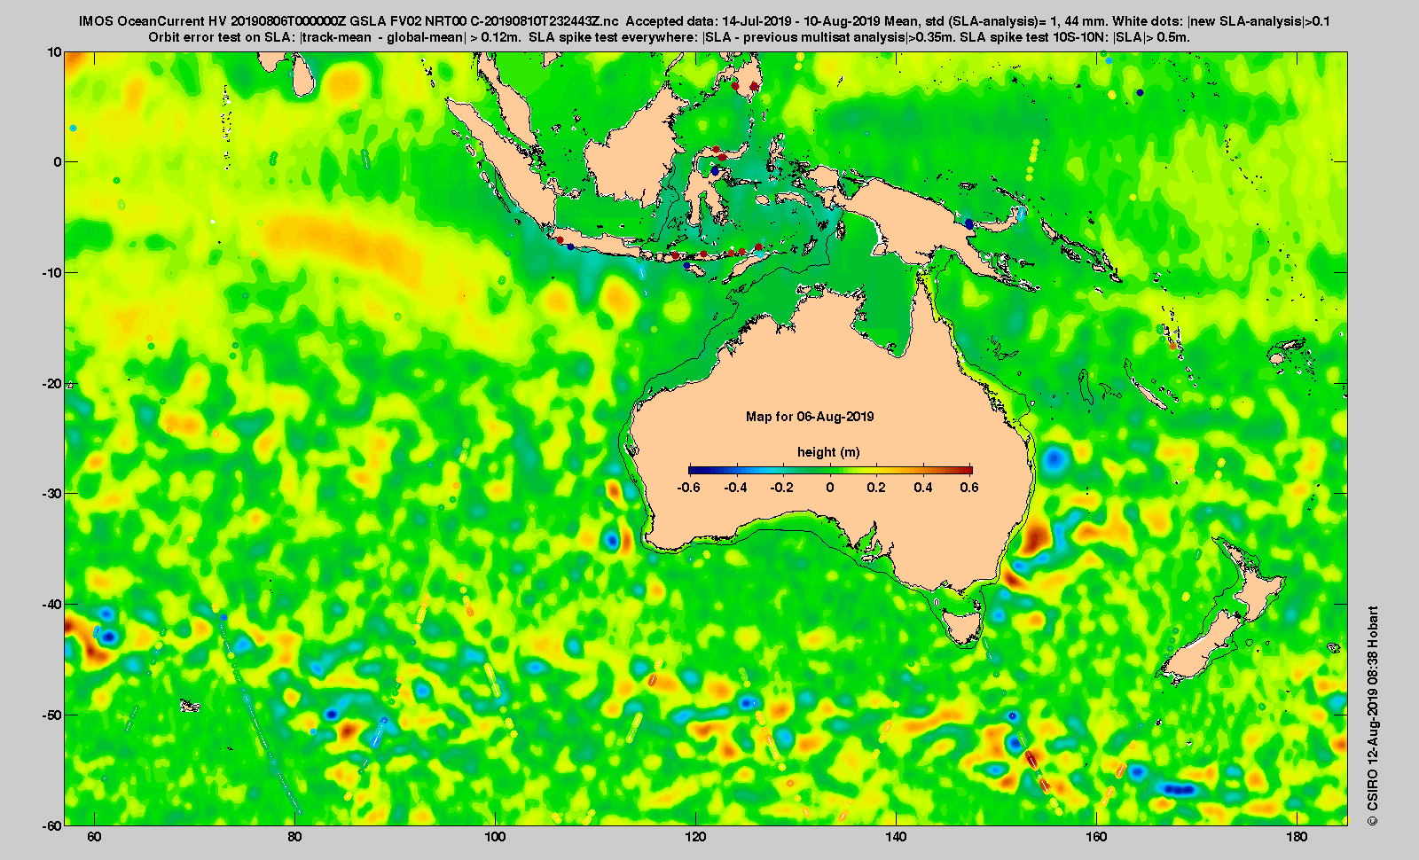
Task: Click the 'height (m)' colorbar title
Action: tap(828, 452)
